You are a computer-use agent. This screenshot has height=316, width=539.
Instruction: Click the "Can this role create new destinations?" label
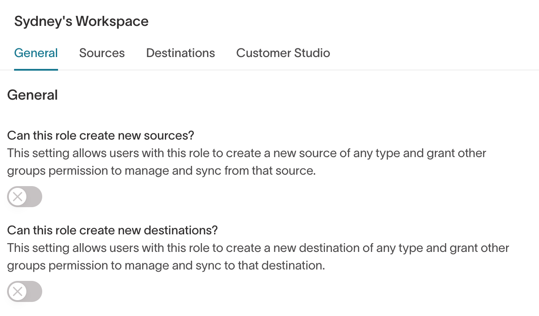[113, 230]
